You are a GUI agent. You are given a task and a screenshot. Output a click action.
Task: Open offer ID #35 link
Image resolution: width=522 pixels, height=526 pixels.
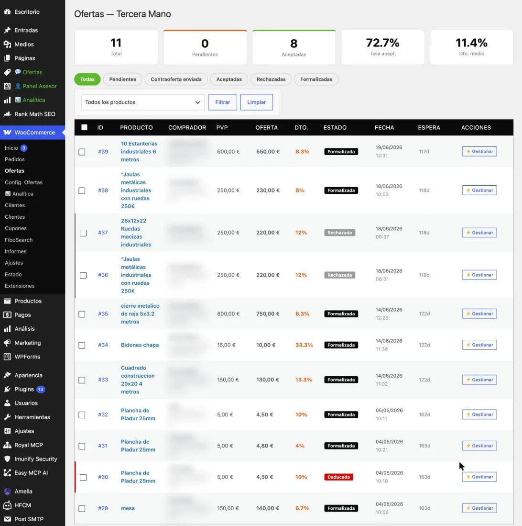(103, 314)
